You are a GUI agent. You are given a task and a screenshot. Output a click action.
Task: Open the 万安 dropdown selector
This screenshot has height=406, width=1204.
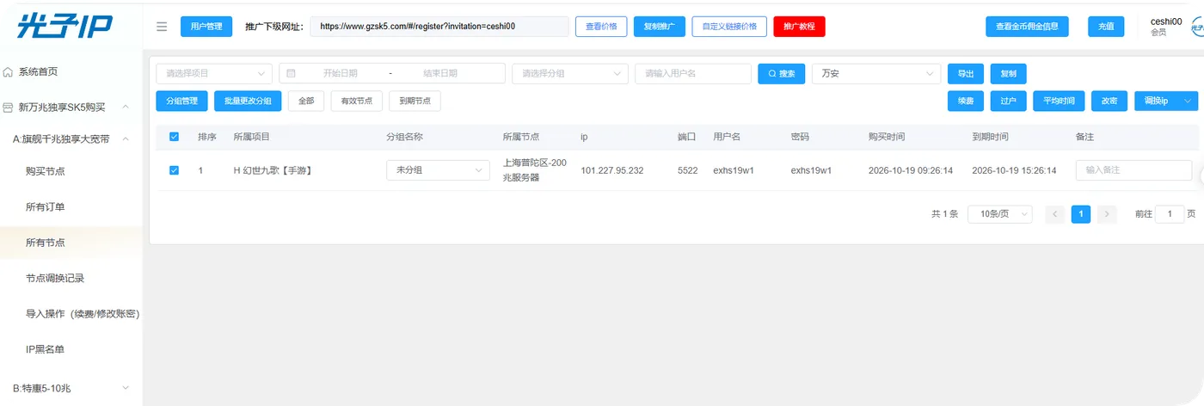click(x=876, y=74)
